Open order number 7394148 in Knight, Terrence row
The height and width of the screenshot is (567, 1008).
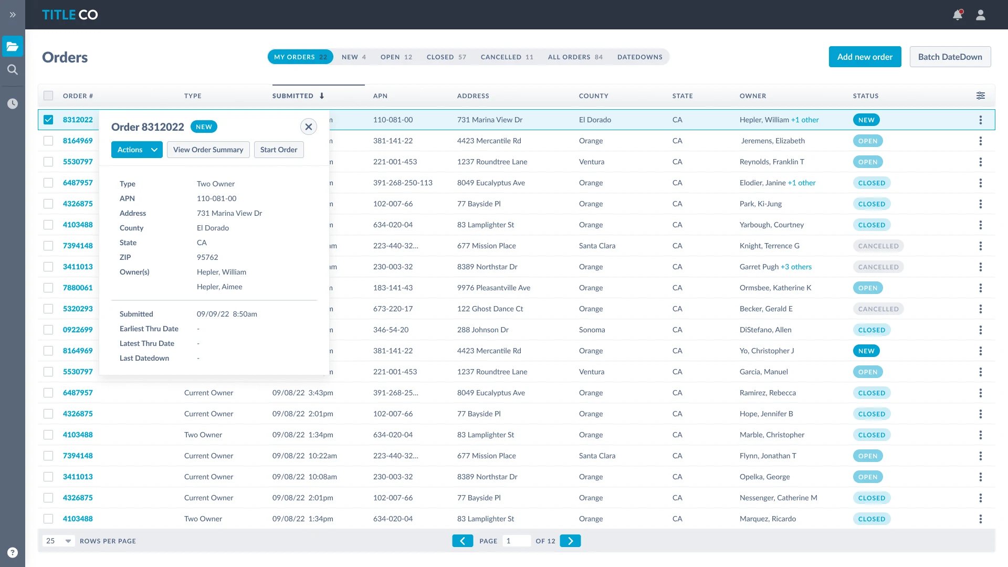coord(78,246)
